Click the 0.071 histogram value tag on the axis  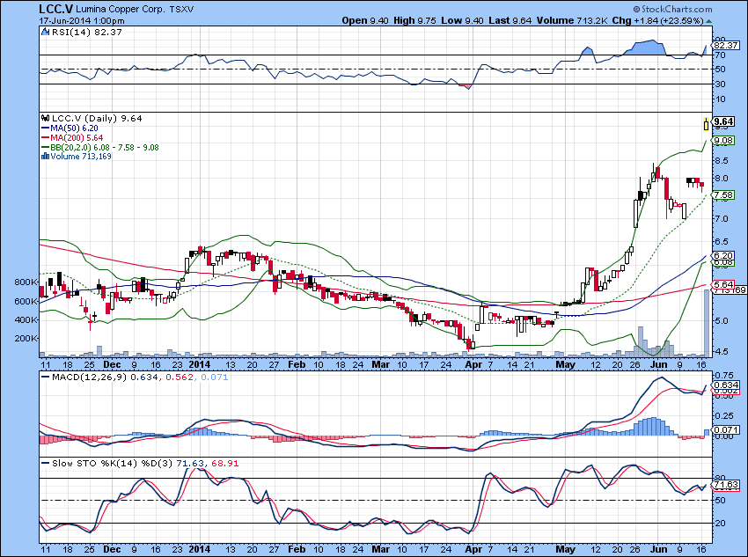coord(726,430)
